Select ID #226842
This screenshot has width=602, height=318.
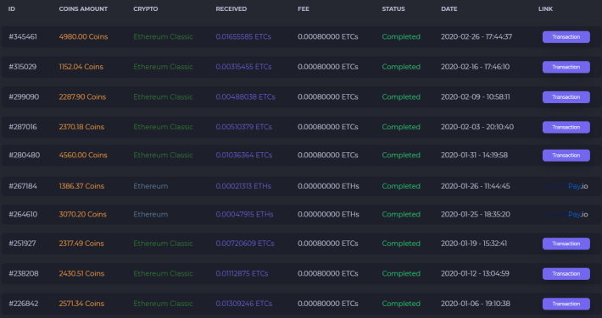click(x=24, y=304)
